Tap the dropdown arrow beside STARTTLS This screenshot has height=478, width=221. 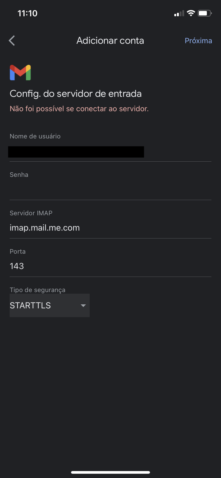83,305
